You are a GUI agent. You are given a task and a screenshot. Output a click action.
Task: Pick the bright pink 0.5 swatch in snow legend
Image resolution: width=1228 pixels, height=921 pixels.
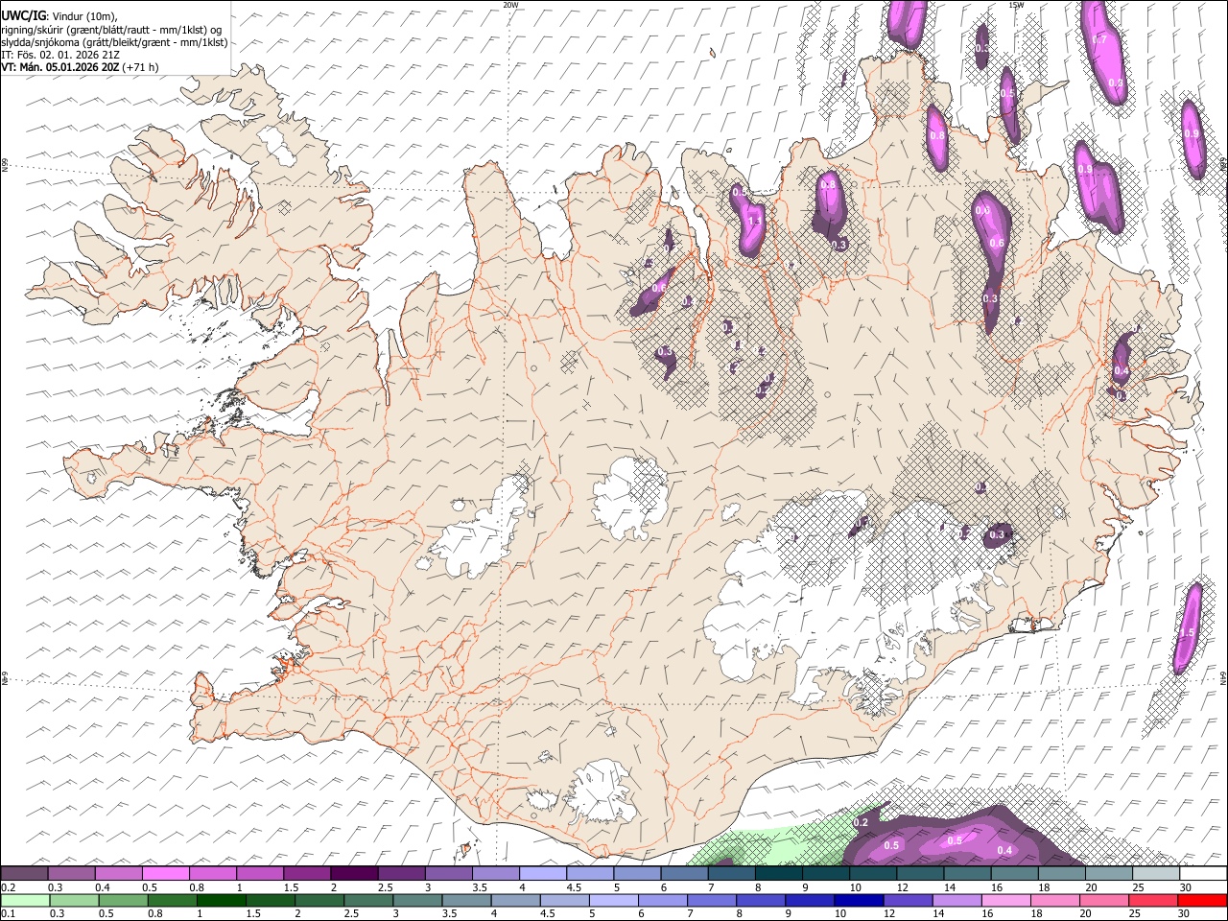166,873
